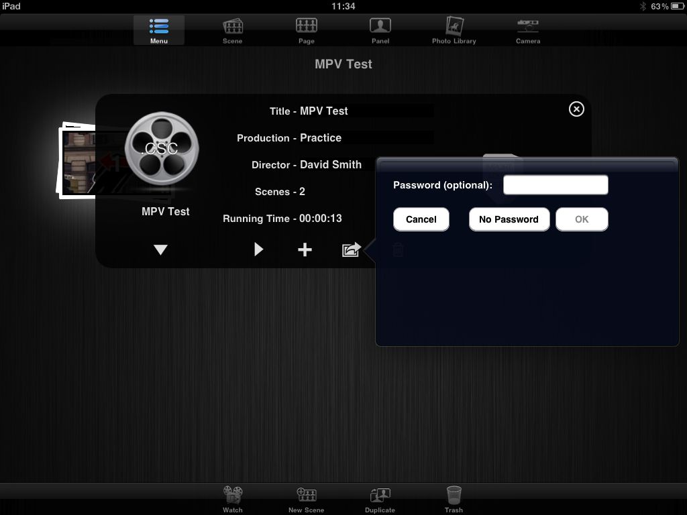Image resolution: width=687 pixels, height=515 pixels.
Task: Confirm password with the OK button
Action: click(582, 219)
